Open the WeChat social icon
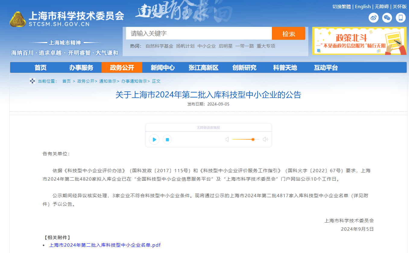409x253 pixels. point(387,18)
